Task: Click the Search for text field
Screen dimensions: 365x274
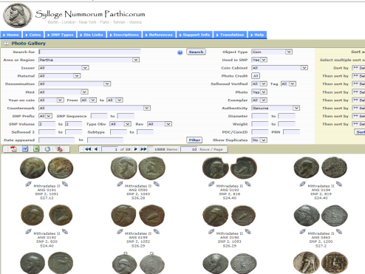Action: pos(89,52)
